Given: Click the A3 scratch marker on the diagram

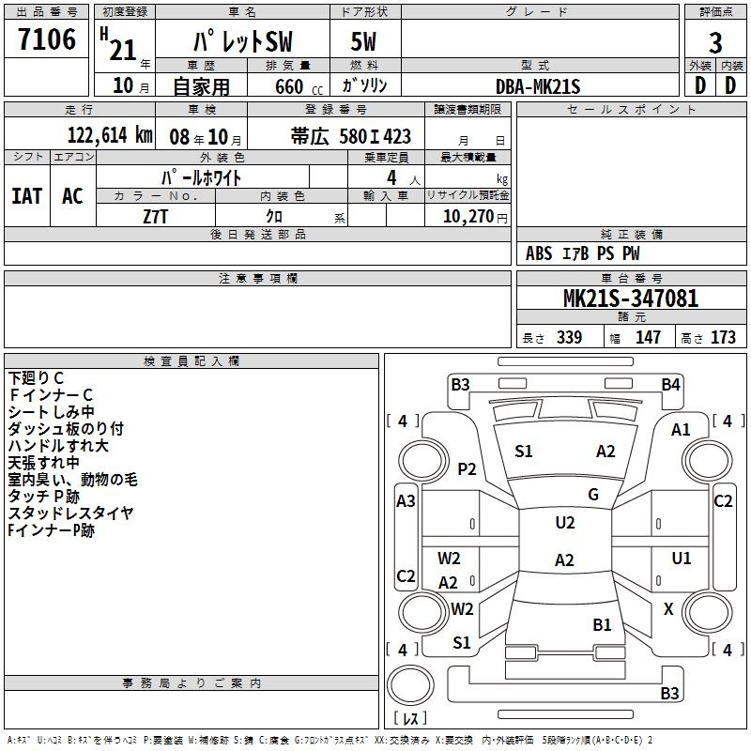Looking at the screenshot, I should (x=406, y=501).
